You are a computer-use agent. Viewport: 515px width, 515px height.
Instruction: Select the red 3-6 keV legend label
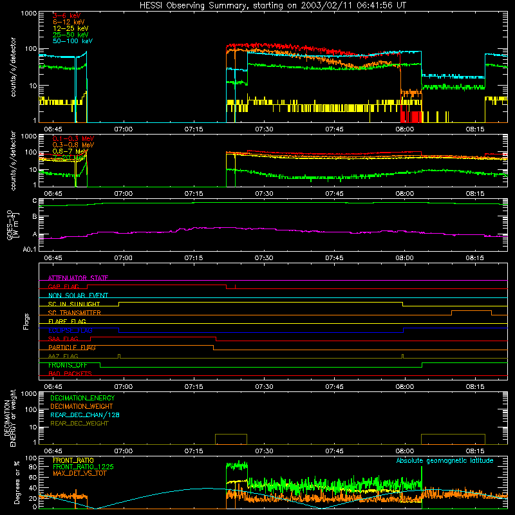(x=66, y=15)
